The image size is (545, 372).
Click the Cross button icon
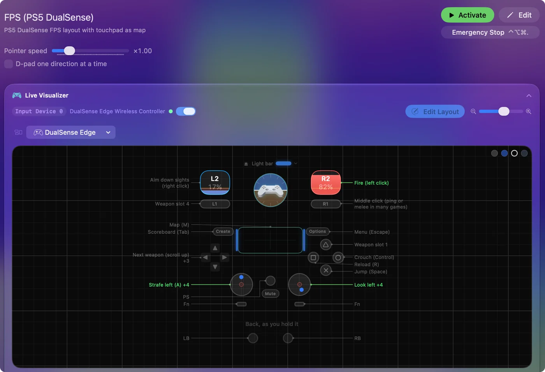(326, 270)
